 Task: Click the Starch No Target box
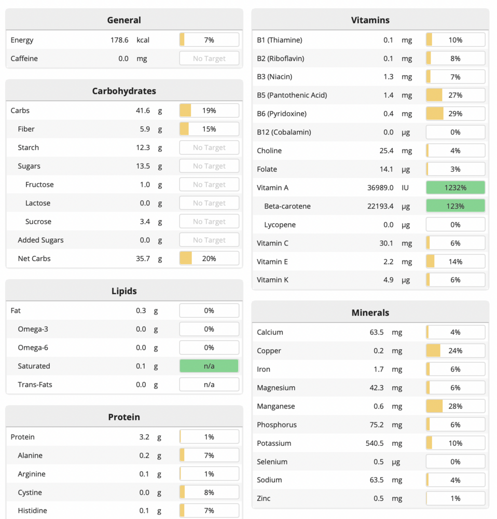pyautogui.click(x=209, y=147)
